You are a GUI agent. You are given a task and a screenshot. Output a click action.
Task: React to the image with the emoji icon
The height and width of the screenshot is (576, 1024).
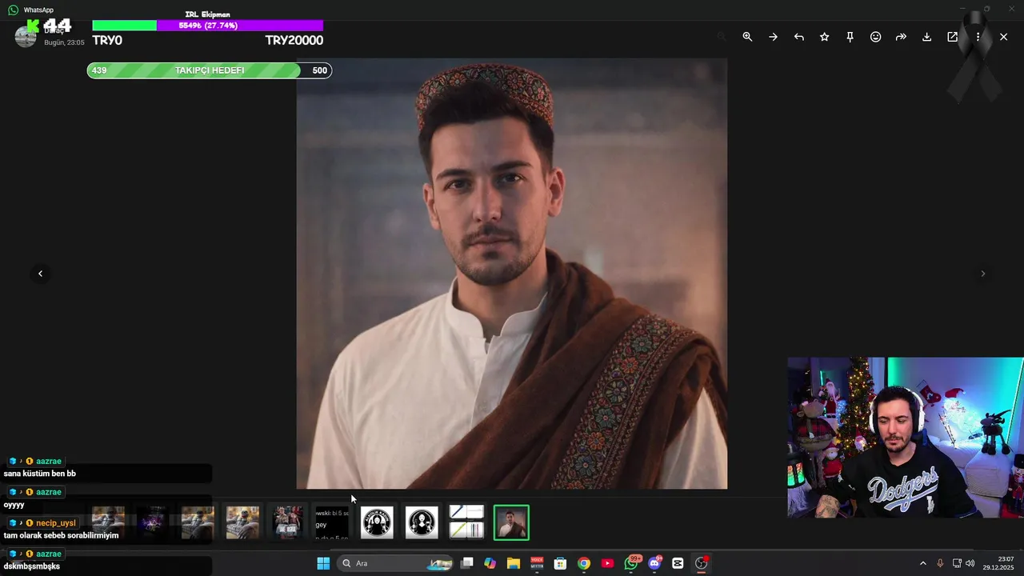click(x=875, y=37)
